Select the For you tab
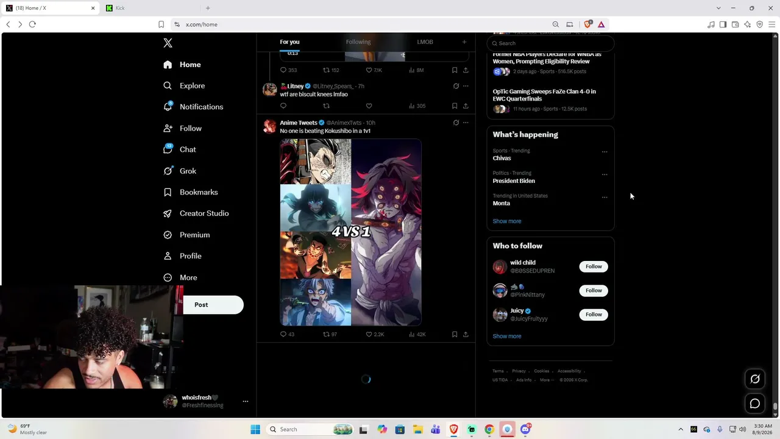 tap(289, 42)
